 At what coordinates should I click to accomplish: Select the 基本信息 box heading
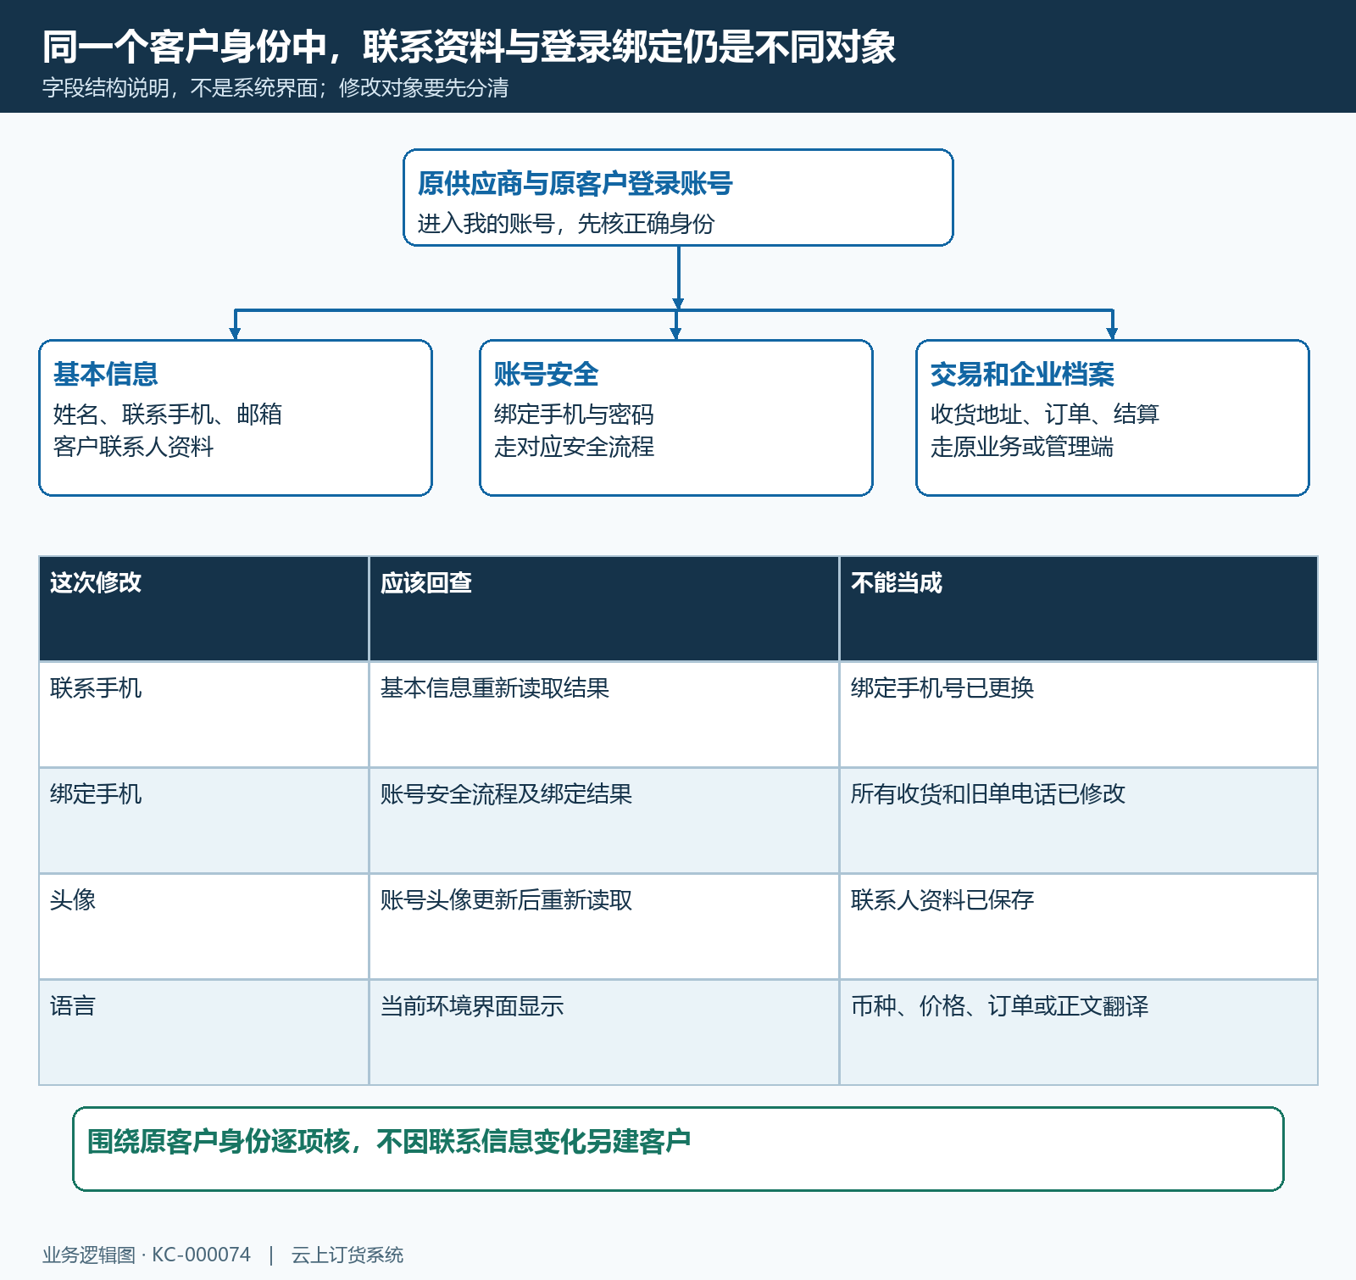coord(106,374)
